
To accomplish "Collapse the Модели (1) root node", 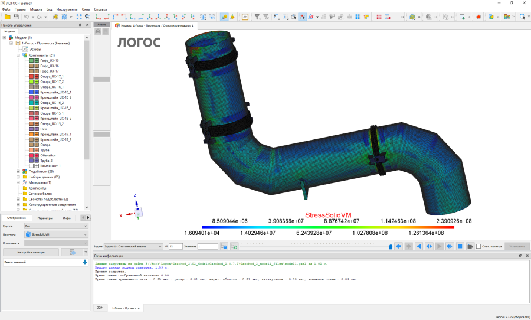I will tap(4, 38).
